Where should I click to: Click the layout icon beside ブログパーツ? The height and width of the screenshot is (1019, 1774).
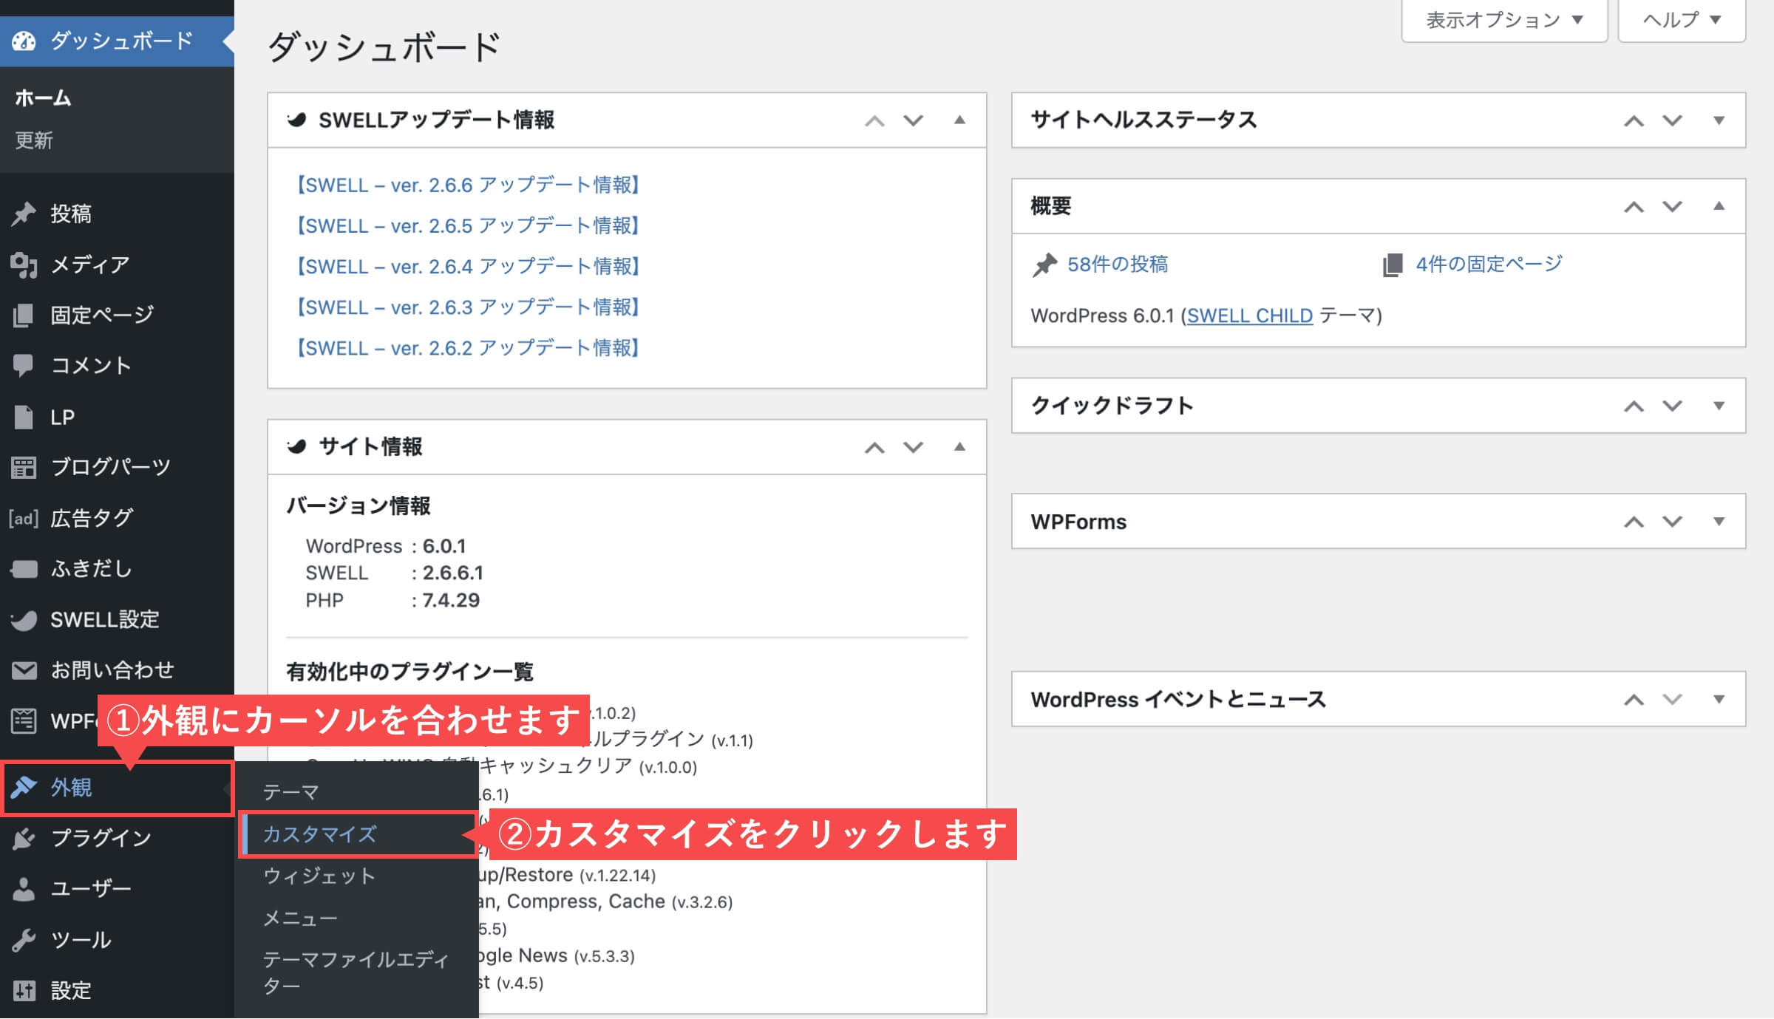click(x=24, y=467)
